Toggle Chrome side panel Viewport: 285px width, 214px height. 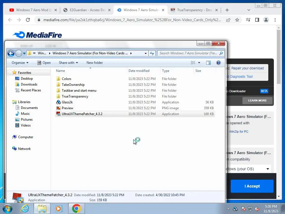point(257,20)
